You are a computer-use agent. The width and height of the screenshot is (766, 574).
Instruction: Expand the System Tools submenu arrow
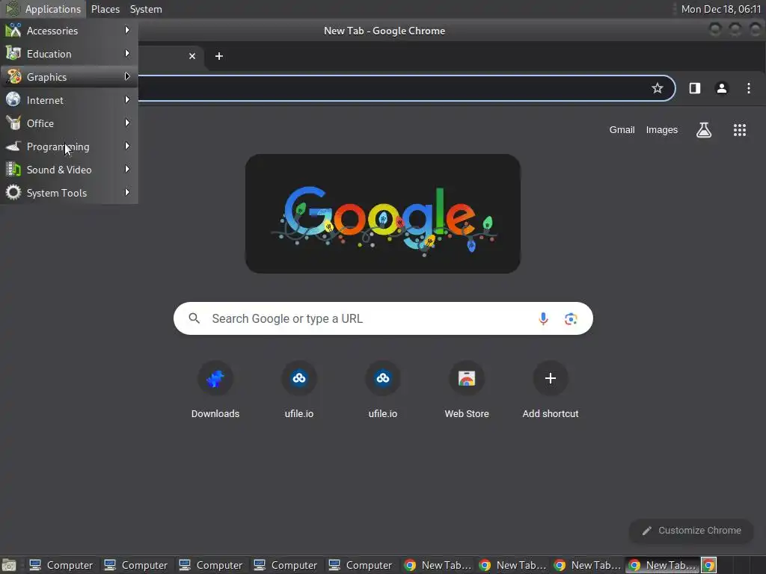click(x=127, y=192)
